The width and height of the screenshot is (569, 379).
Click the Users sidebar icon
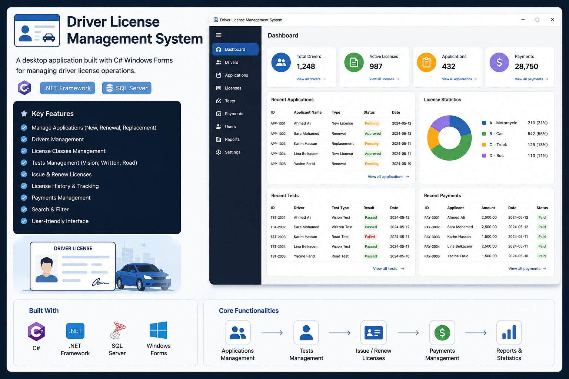pos(219,127)
